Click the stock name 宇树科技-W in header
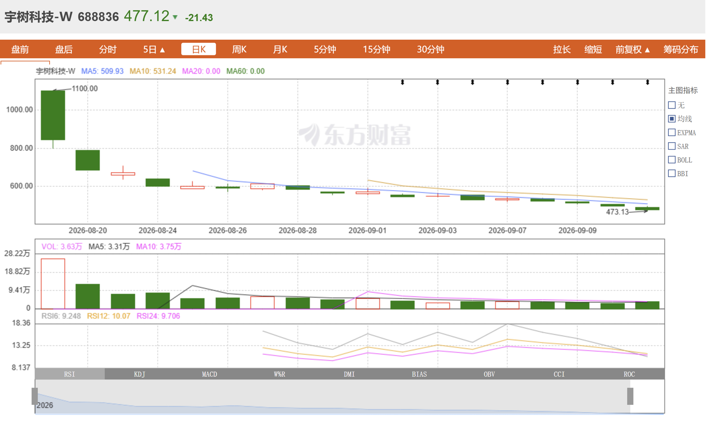Image resolution: width=709 pixels, height=423 pixels. point(38,17)
